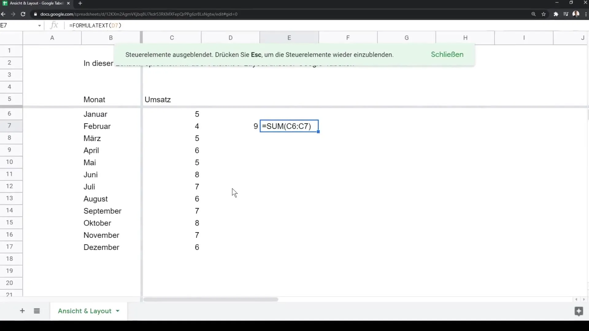Click the browser forward arrow

(13, 14)
